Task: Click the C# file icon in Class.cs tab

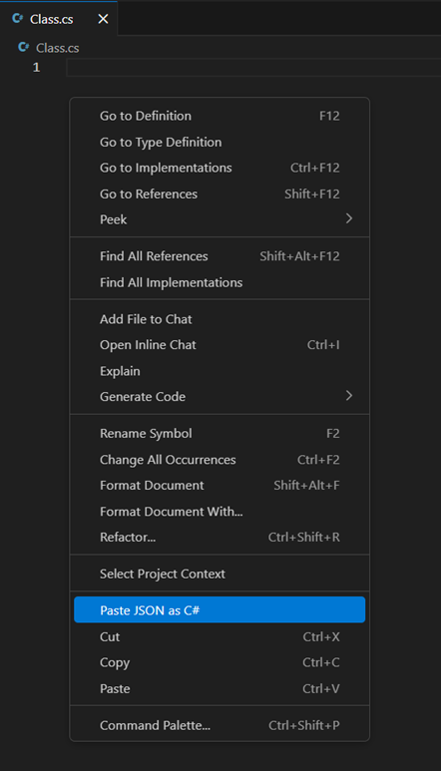Action: coord(18,19)
